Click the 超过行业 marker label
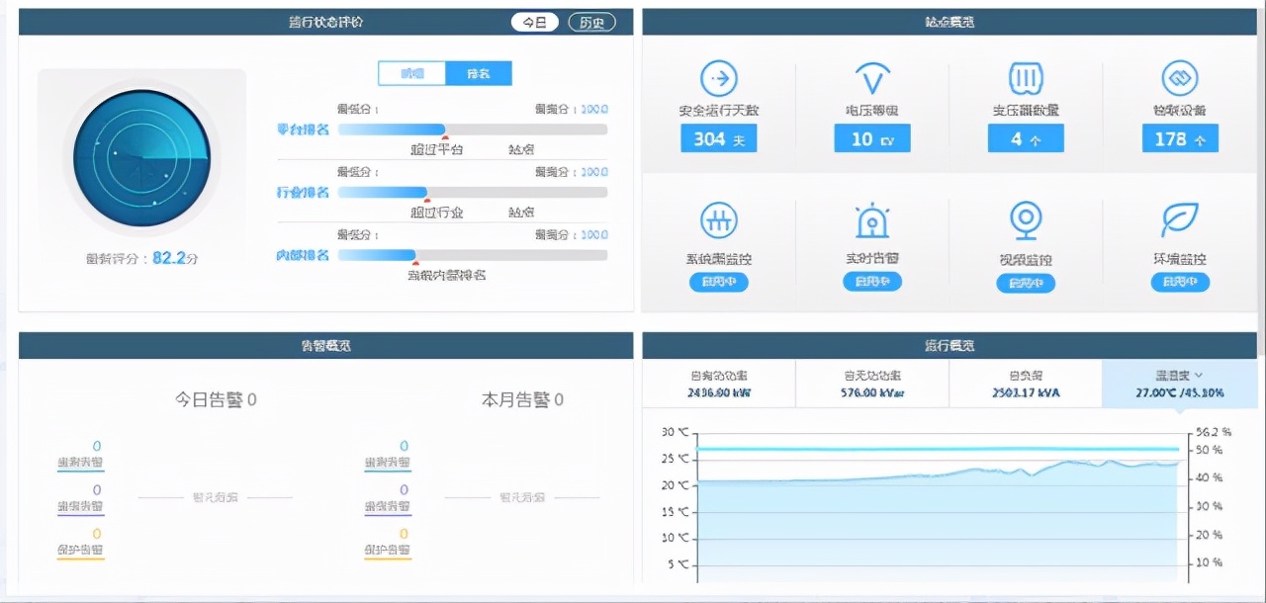1266x603 pixels. tap(437, 213)
